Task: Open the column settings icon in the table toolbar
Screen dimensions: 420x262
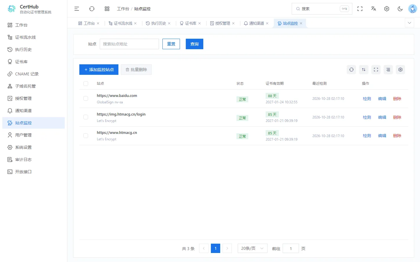Action: click(x=400, y=70)
